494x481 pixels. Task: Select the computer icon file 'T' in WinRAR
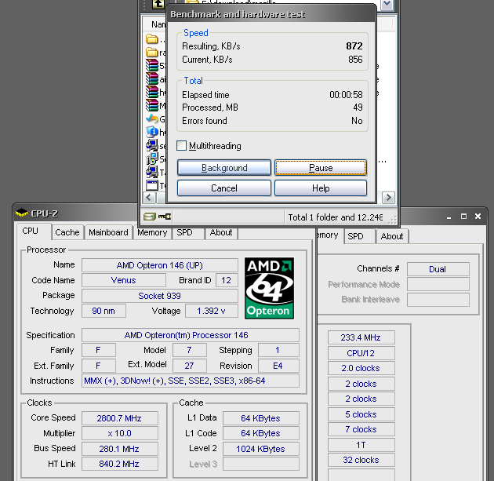(152, 172)
